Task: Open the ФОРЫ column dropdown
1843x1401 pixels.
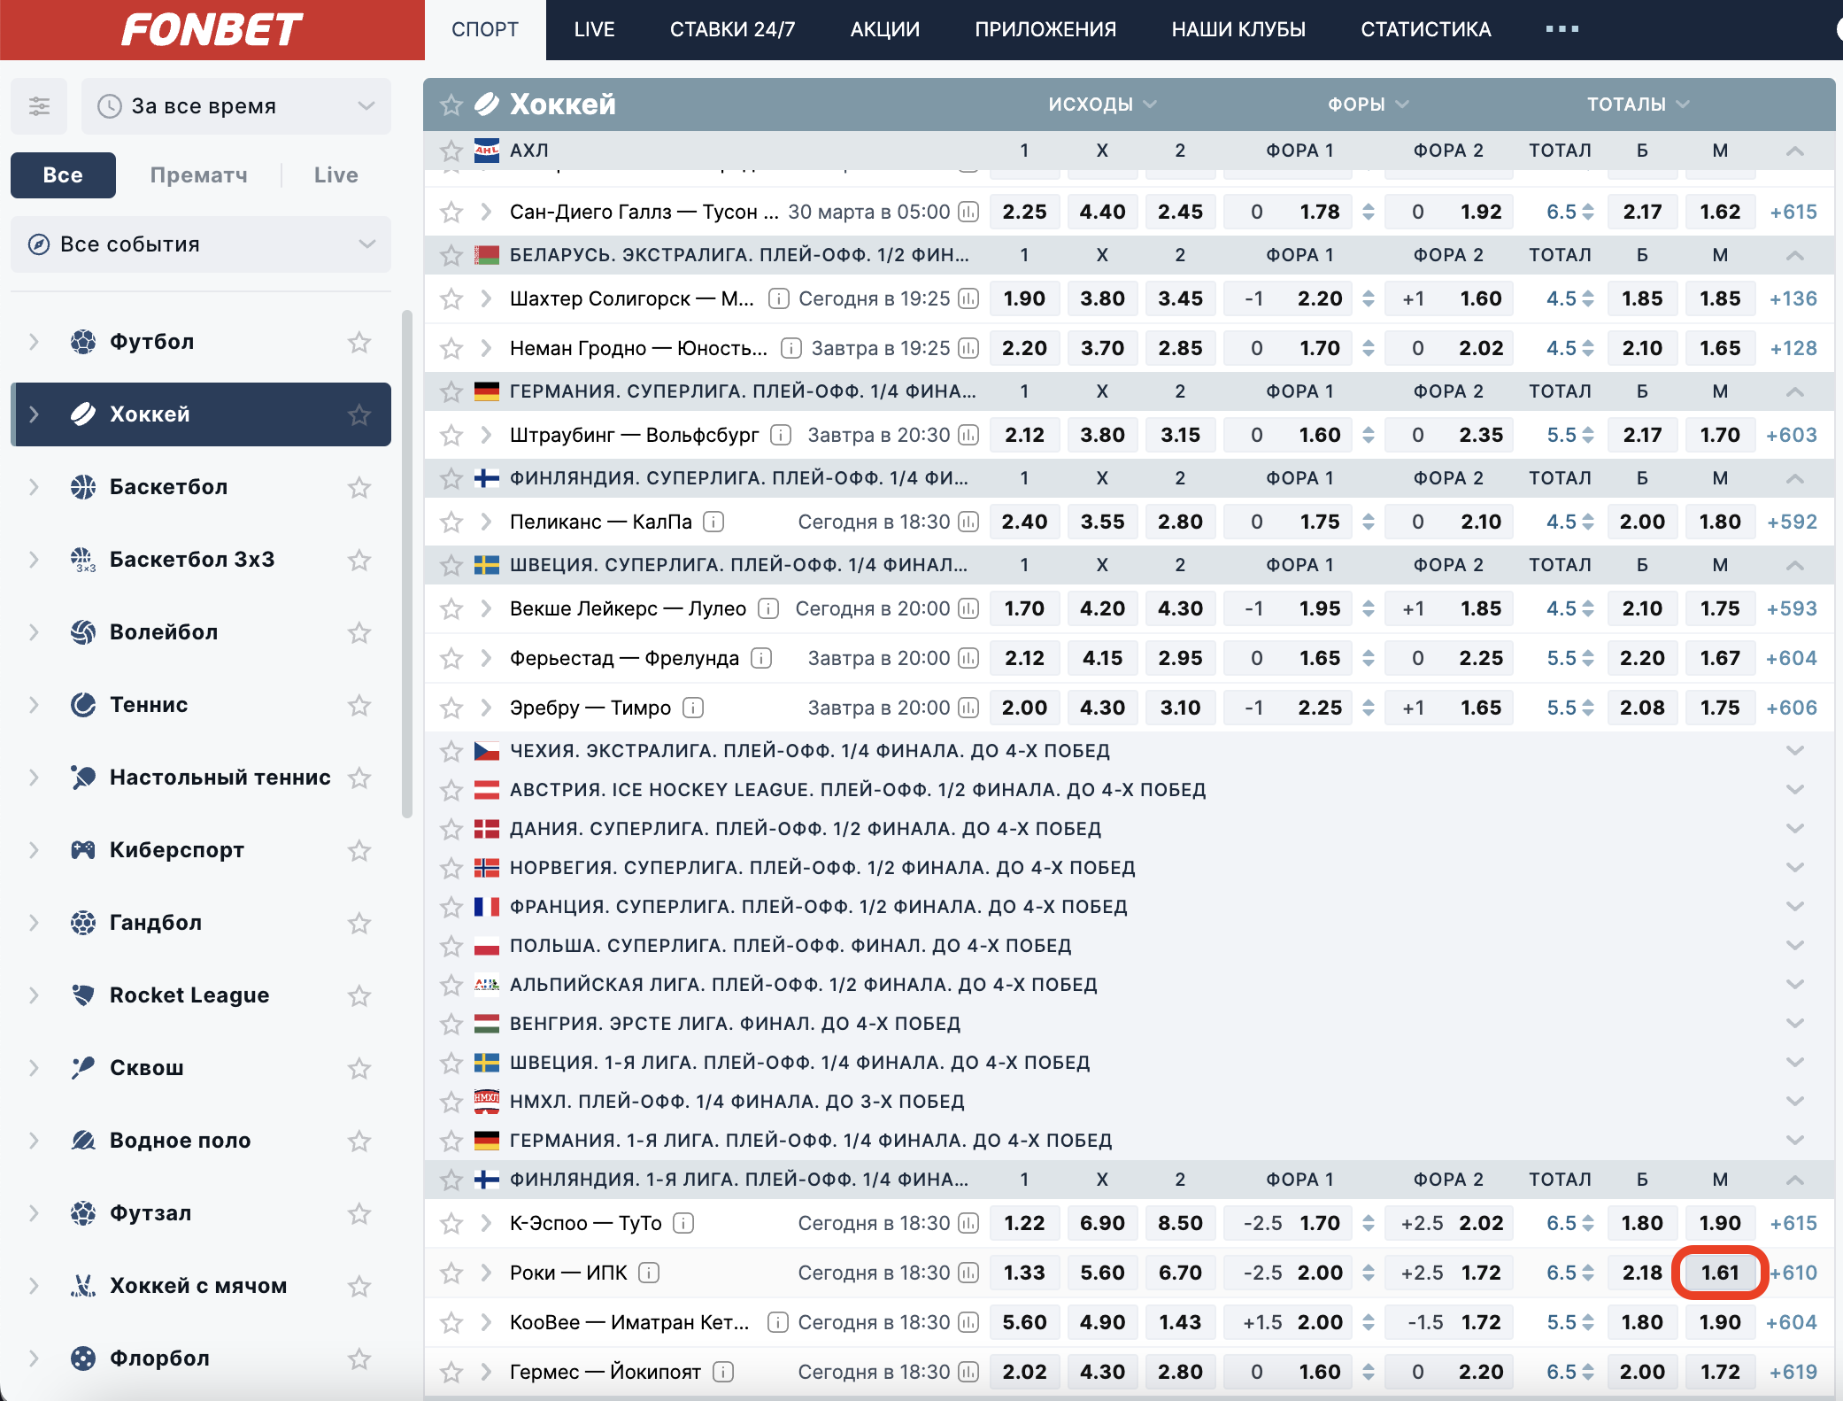Action: pyautogui.click(x=1368, y=104)
